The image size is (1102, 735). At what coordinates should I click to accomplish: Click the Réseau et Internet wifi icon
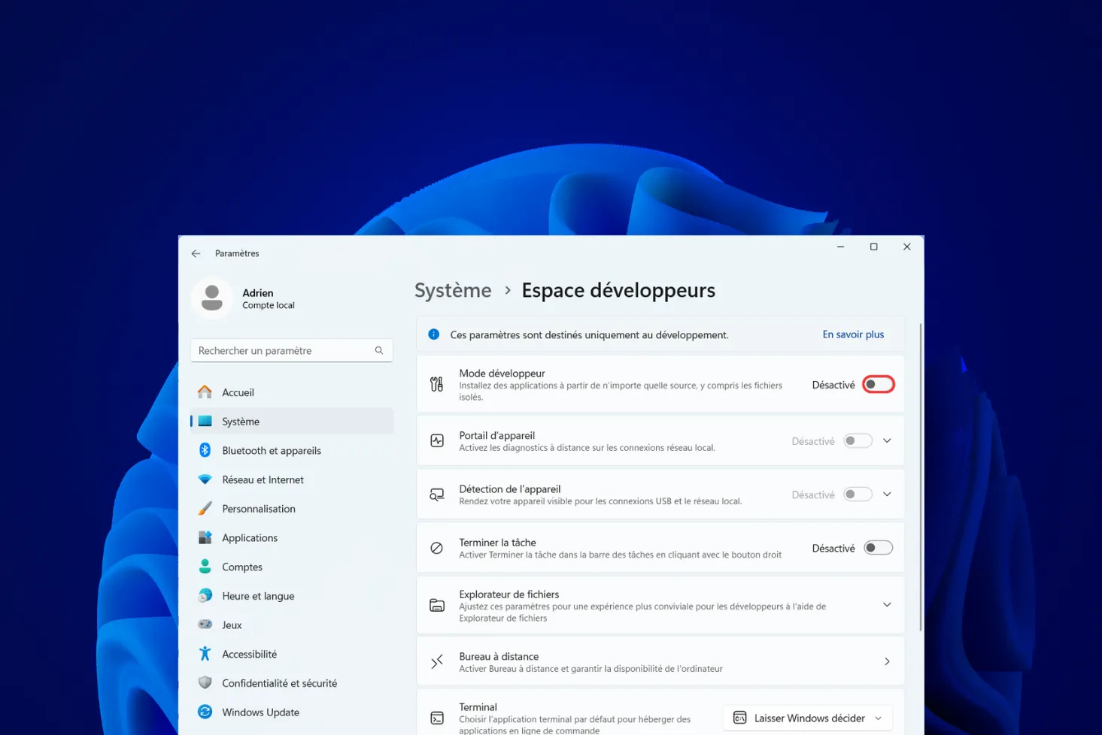coord(205,479)
